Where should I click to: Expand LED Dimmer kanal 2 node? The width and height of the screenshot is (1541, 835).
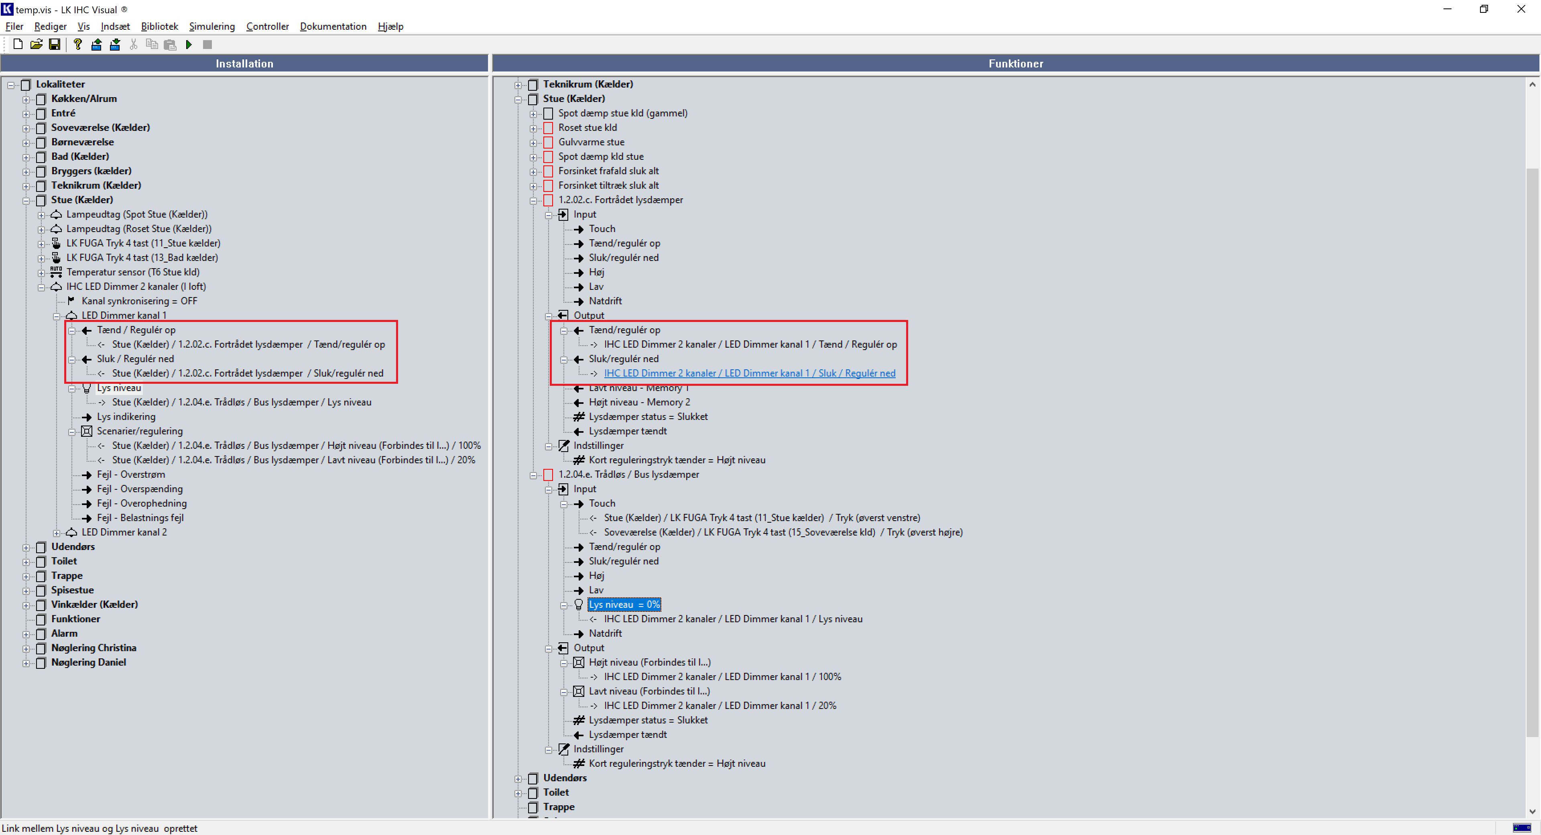tap(57, 533)
